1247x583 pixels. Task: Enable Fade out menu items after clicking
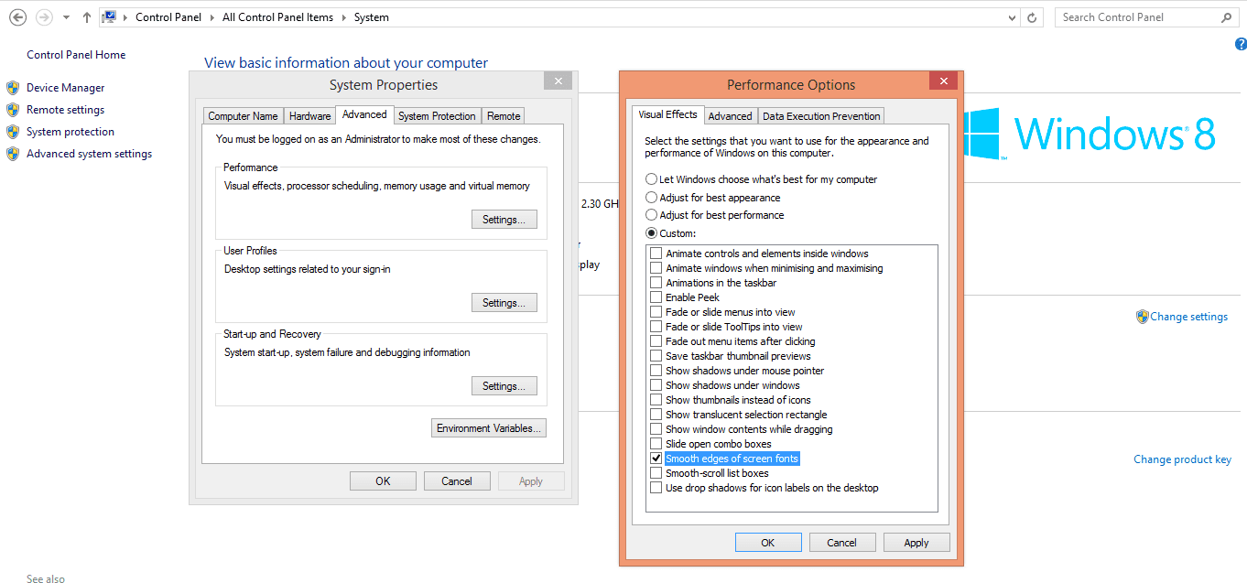point(656,341)
